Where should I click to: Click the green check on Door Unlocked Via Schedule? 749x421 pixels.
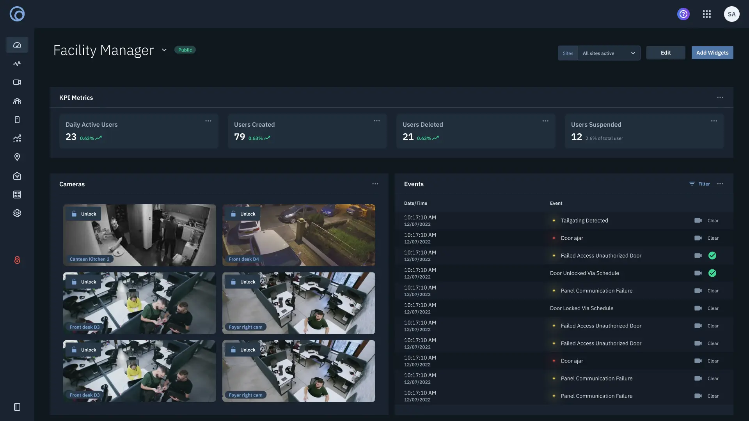click(x=712, y=273)
